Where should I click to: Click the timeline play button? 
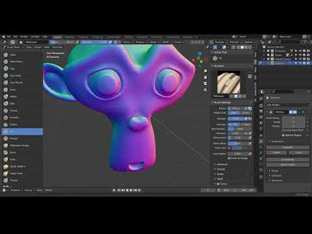[x=131, y=190]
